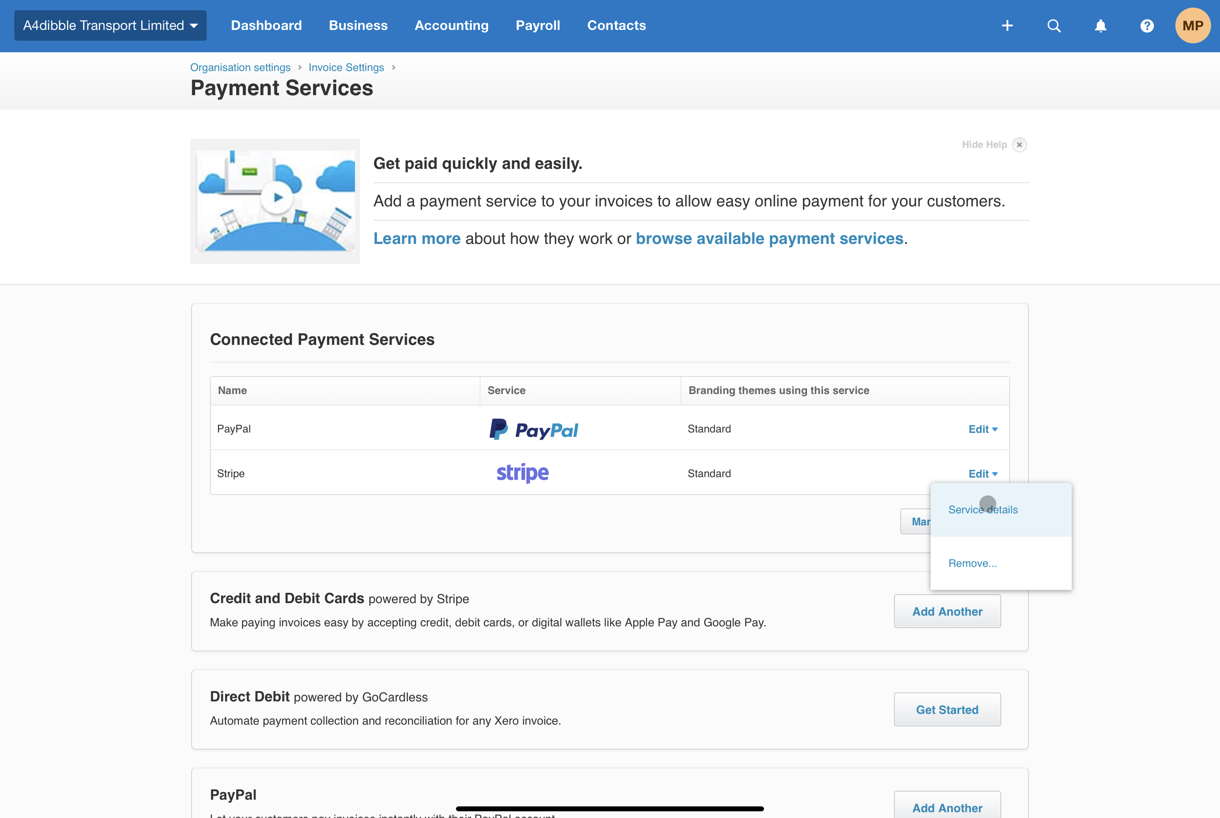This screenshot has width=1220, height=818.
Task: Click the add new item plus icon
Action: tap(1007, 25)
